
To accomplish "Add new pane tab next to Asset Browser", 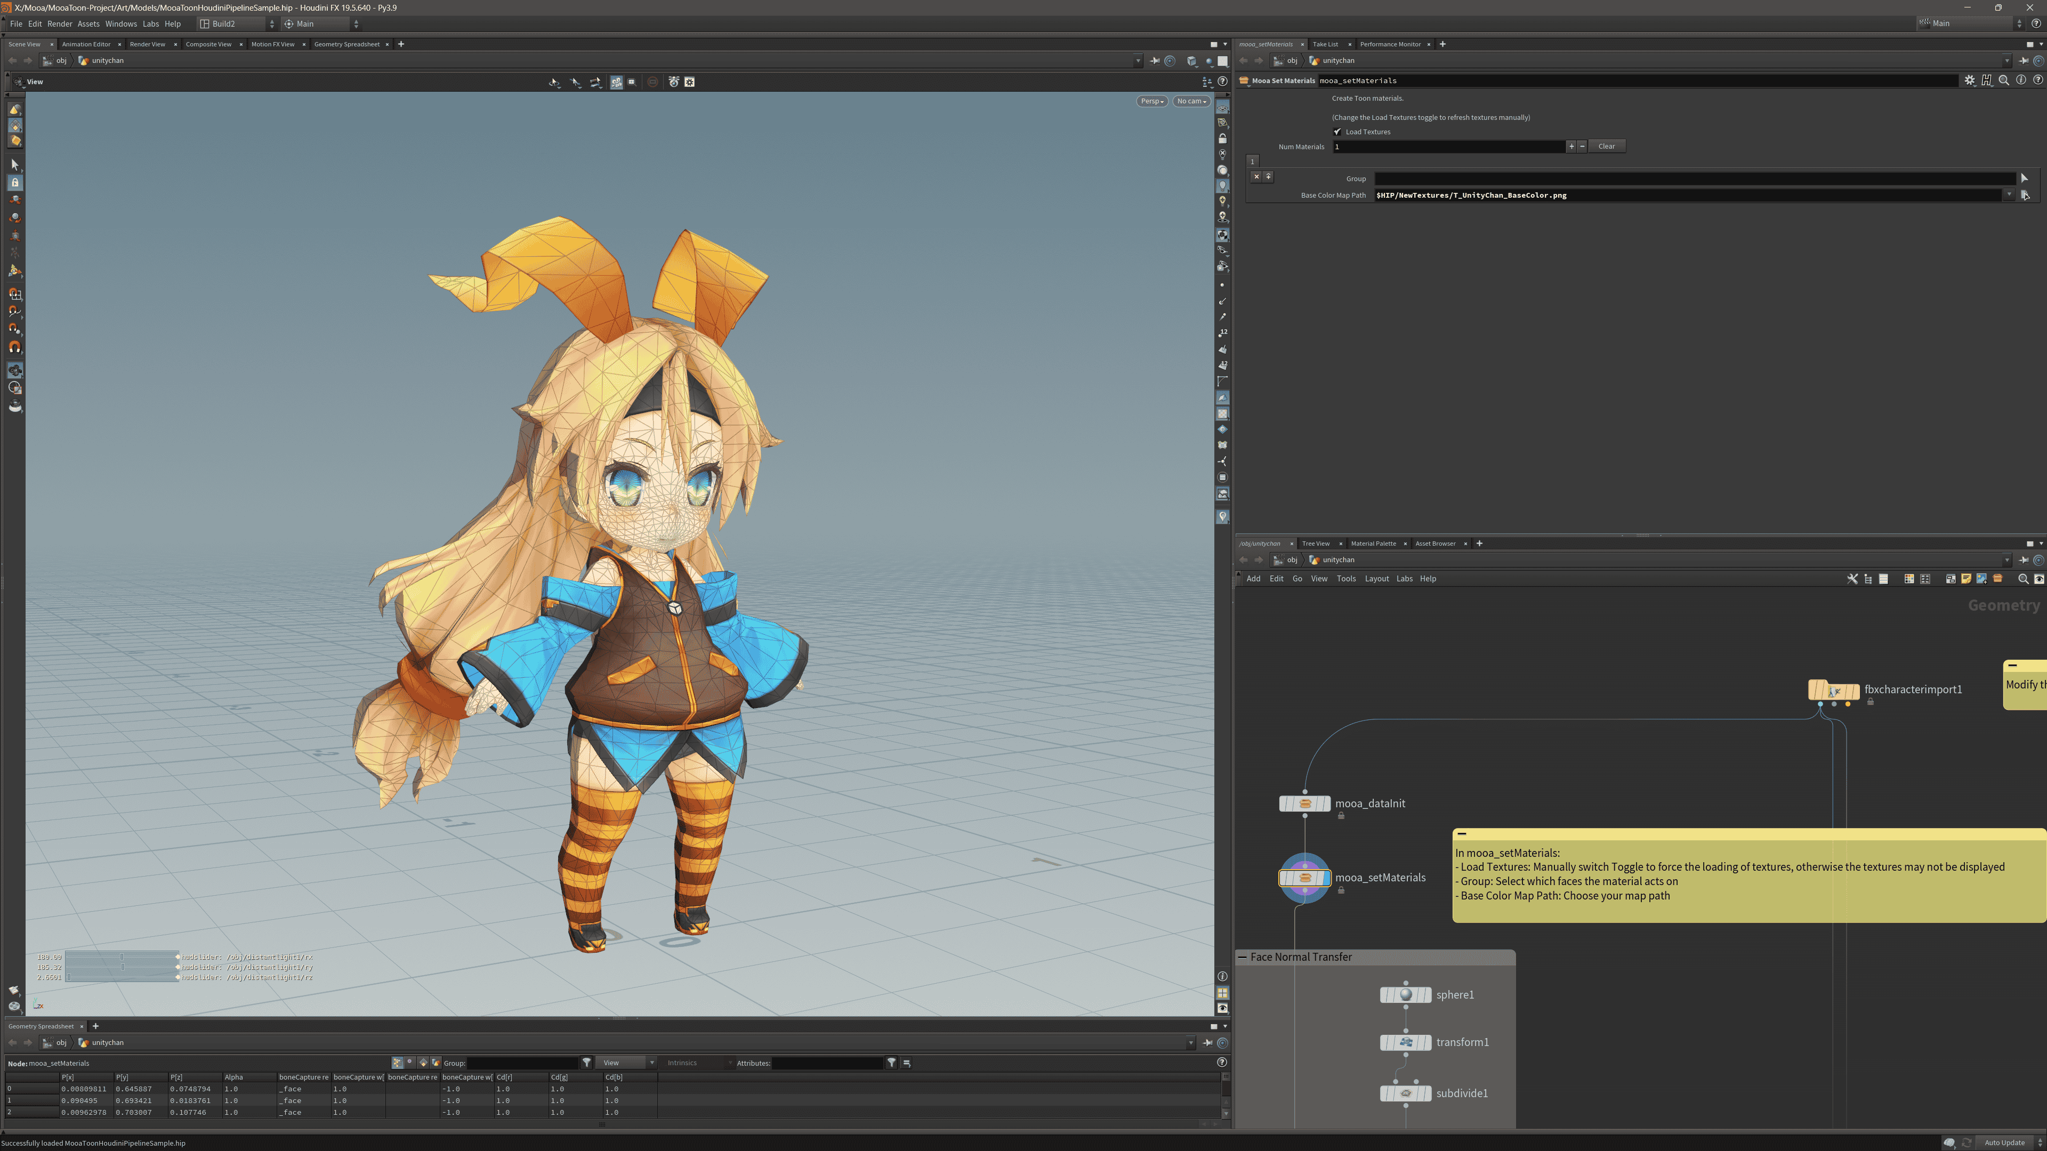I will tap(1479, 544).
